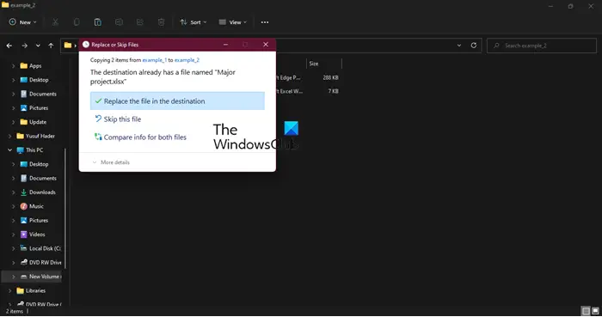Select quick access Desktop above Update
The width and height of the screenshot is (602, 317).
click(x=39, y=80)
